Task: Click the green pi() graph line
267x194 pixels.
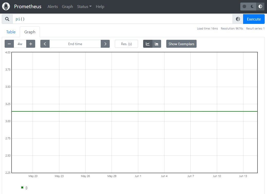Action: [134, 111]
